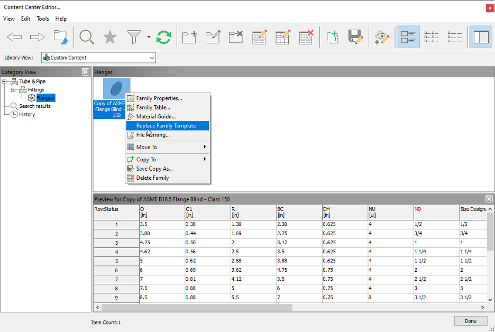The height and width of the screenshot is (332, 495).
Task: Open the Tools menu
Action: pos(42,19)
